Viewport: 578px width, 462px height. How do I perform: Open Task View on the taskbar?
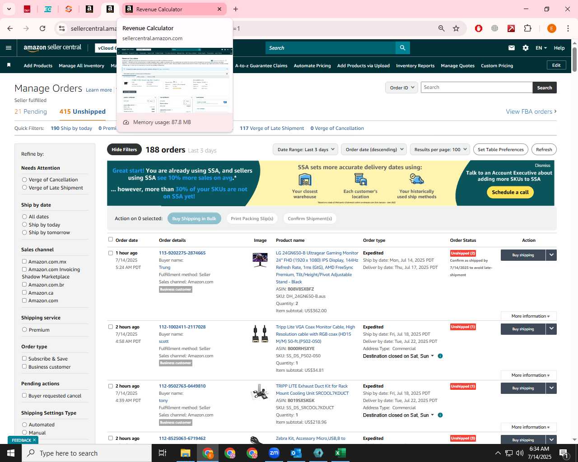tap(163, 453)
